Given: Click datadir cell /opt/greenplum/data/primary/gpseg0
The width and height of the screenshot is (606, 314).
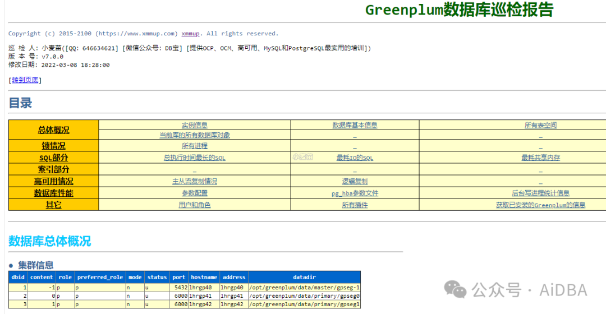Looking at the screenshot, I should tap(304, 296).
